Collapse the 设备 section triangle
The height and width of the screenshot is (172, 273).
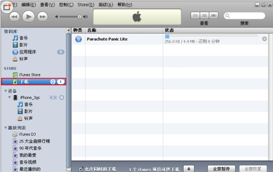(x=6, y=91)
